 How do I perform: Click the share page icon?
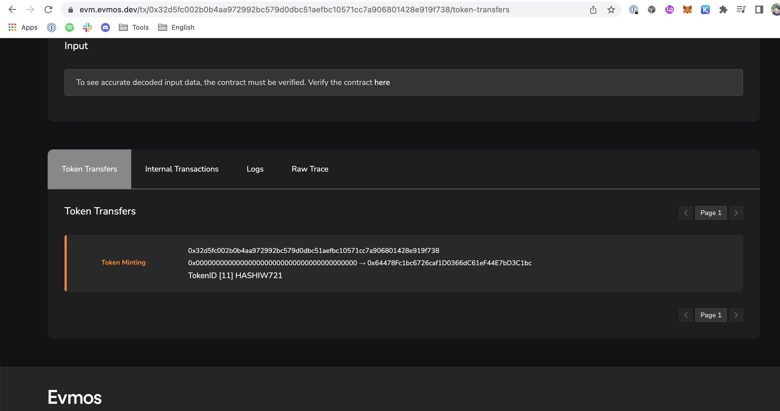coord(593,10)
